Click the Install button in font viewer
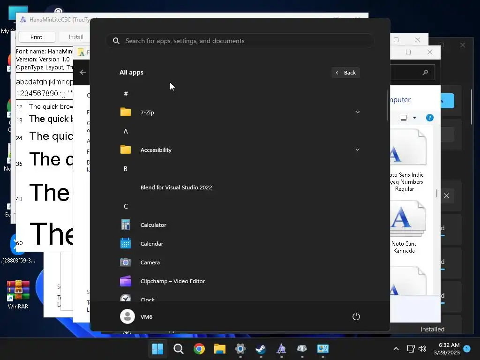The height and width of the screenshot is (360, 480). [x=76, y=37]
